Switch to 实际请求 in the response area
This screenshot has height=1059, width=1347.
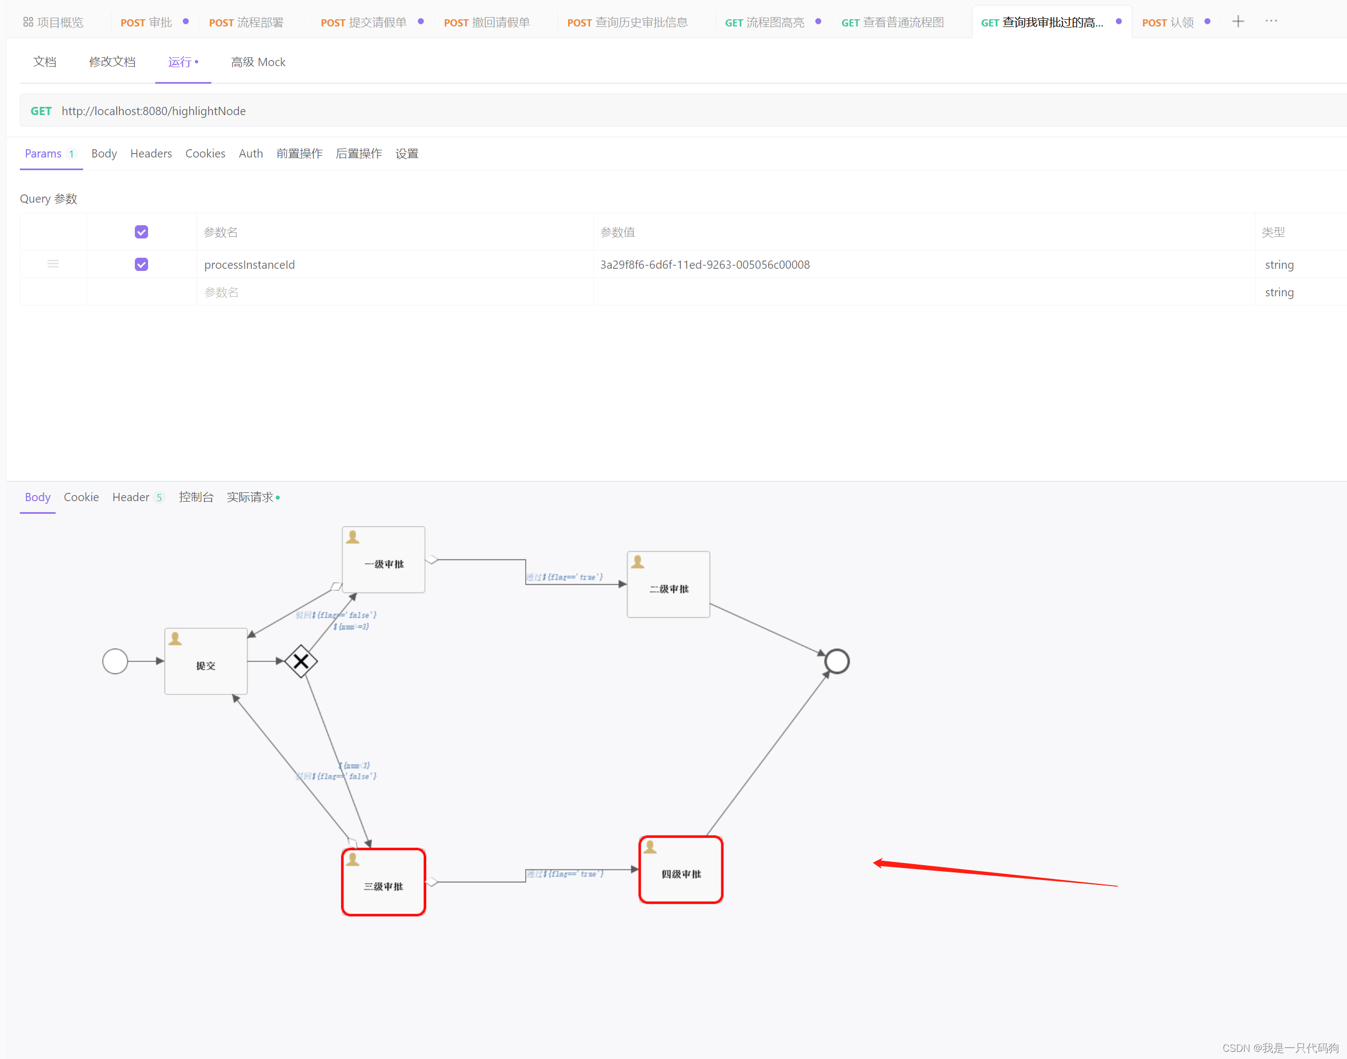(250, 497)
